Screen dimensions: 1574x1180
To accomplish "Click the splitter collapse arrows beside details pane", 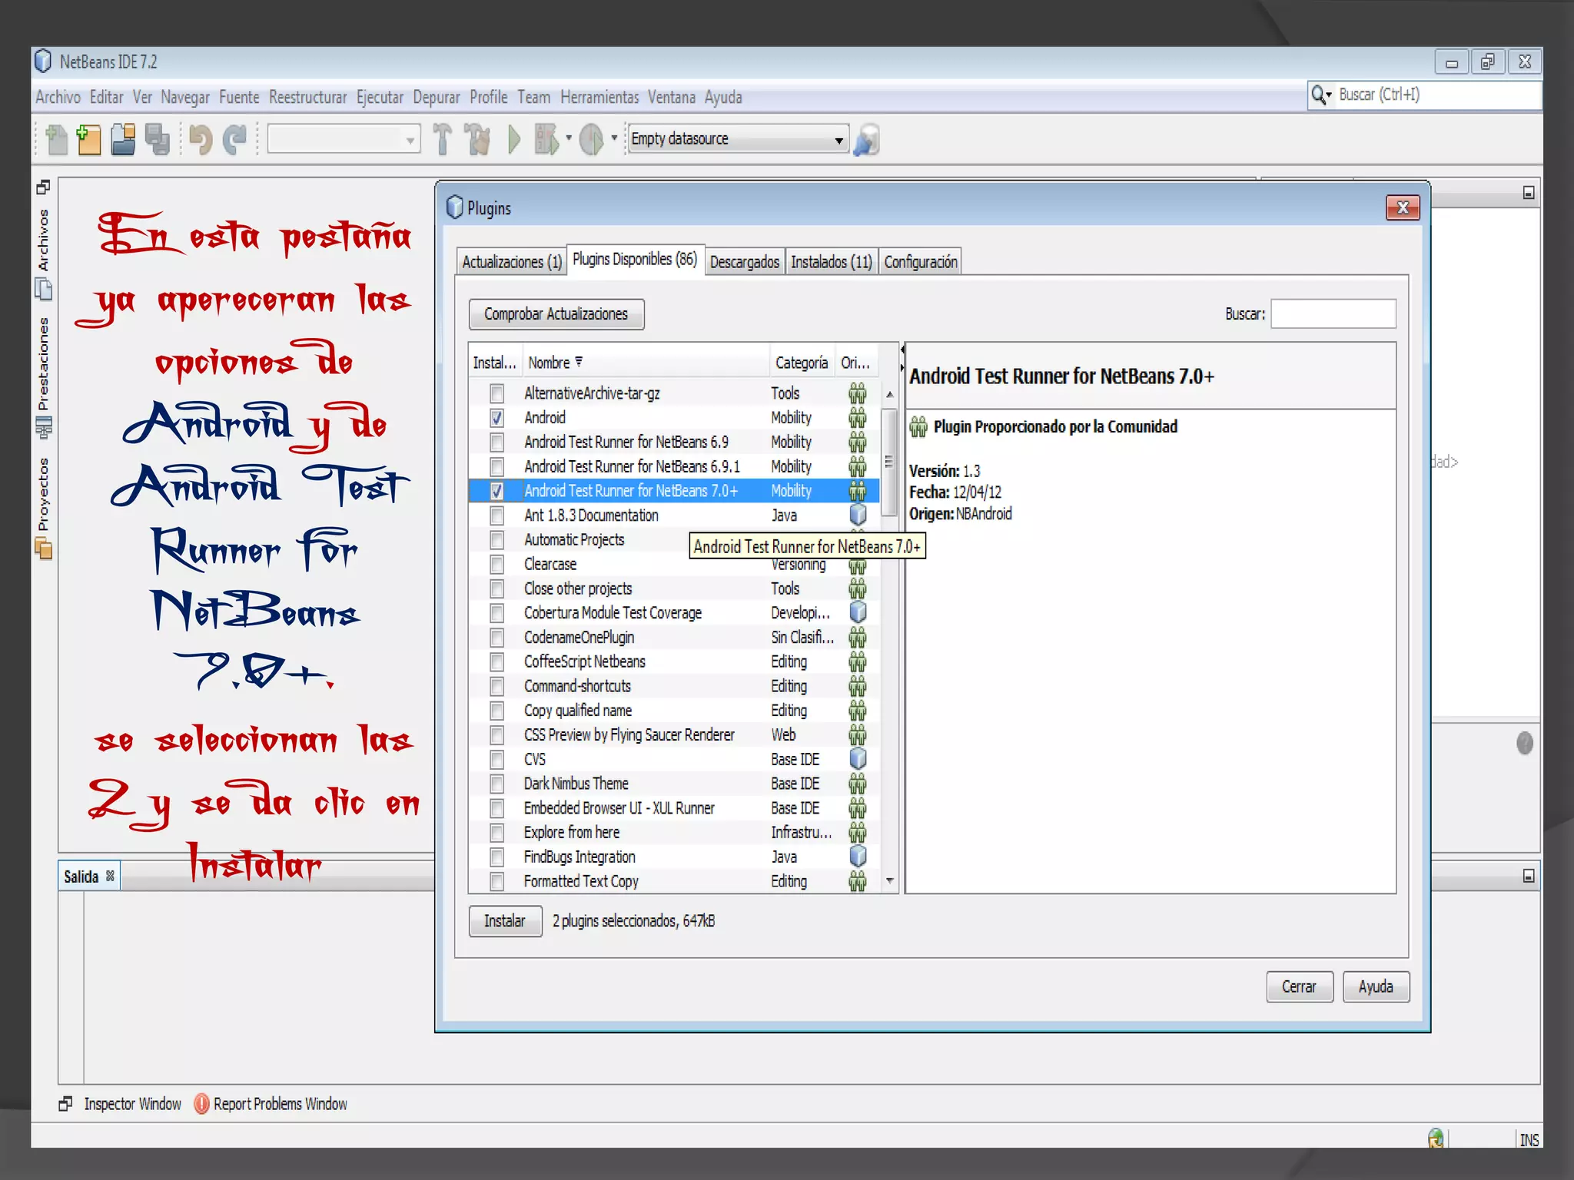I will tap(902, 359).
